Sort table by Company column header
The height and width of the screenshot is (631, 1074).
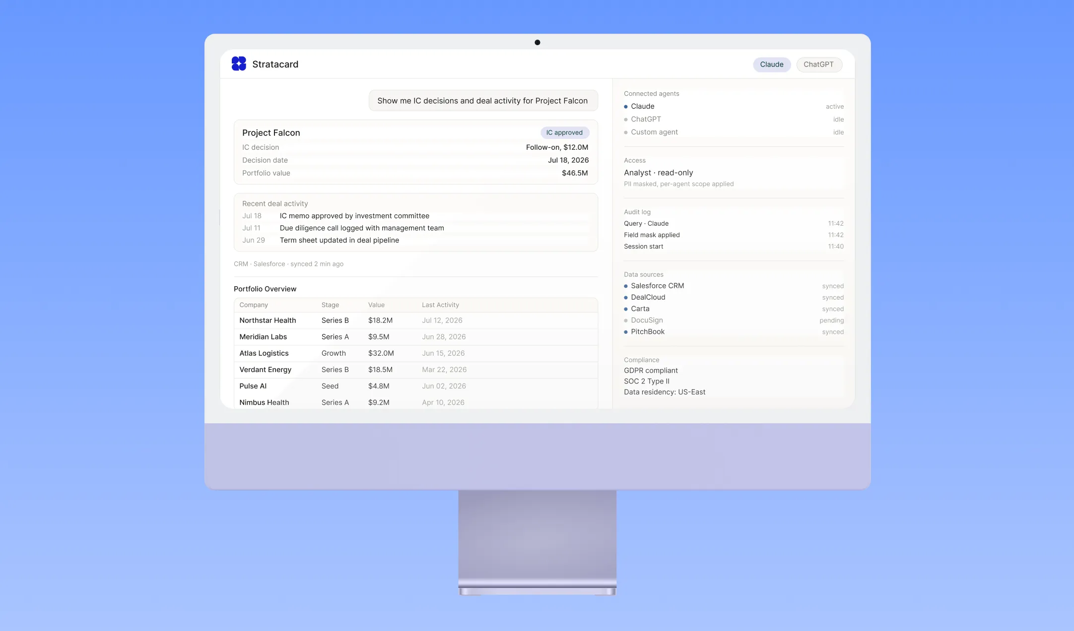pos(254,305)
